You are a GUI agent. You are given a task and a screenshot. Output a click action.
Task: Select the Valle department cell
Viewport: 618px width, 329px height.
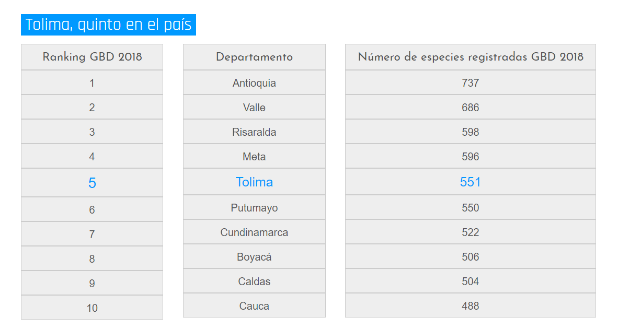tap(254, 108)
